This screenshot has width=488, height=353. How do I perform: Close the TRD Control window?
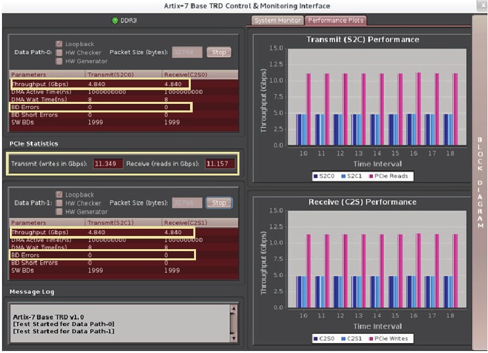(483, 5)
